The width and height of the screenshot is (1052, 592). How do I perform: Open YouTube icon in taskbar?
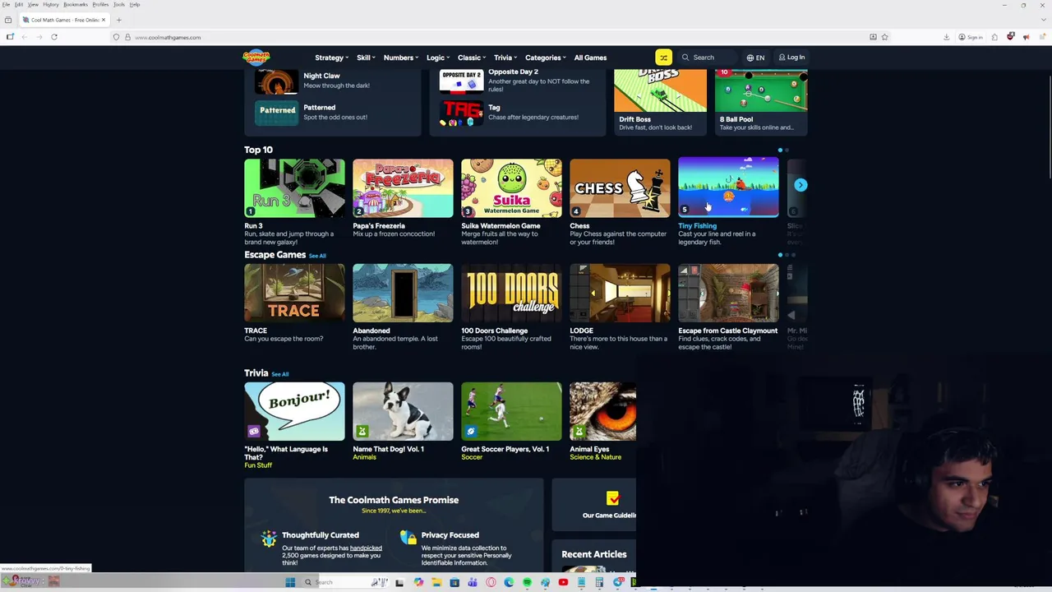(563, 582)
